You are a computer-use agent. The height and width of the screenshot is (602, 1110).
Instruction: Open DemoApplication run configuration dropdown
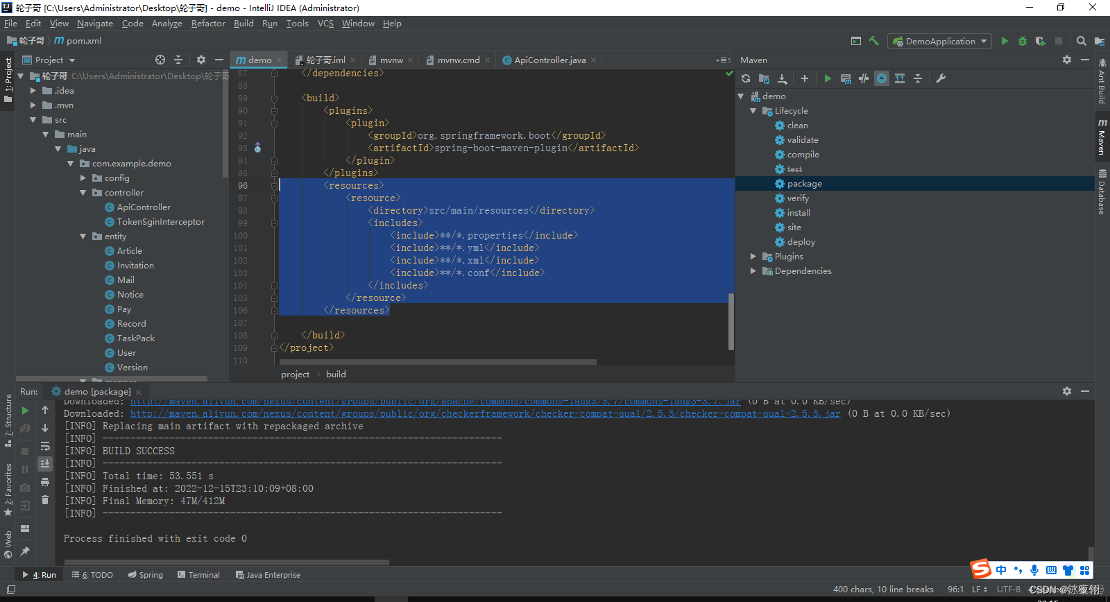click(x=940, y=41)
